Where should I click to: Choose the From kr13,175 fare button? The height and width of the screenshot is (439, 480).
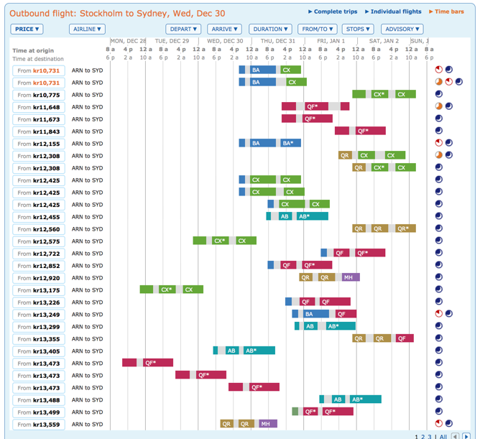39,290
